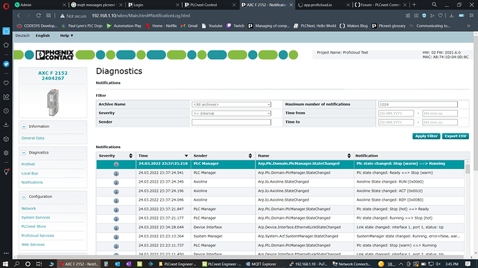478x268 pixels.
Task: Open Notifications link in sidebar
Action: coord(32,182)
